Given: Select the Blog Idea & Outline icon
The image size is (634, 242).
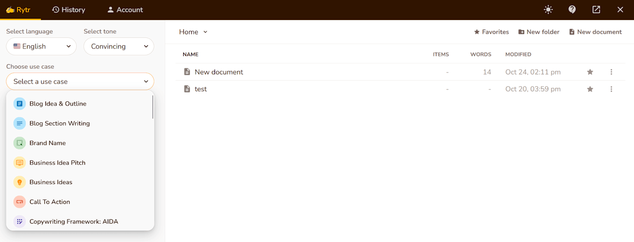Looking at the screenshot, I should pos(20,104).
